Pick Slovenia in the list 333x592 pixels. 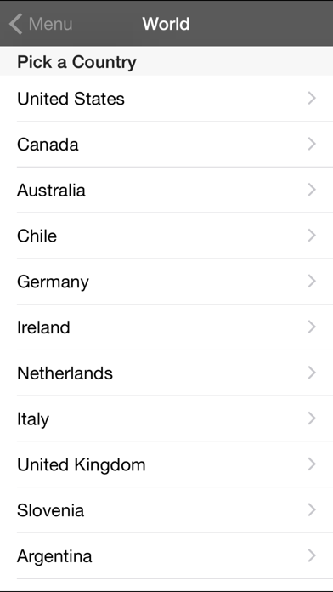pos(166,510)
